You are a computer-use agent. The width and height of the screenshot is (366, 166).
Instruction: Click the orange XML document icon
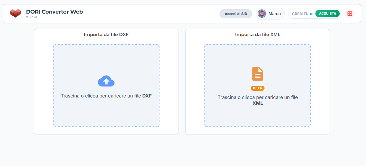coord(257,74)
